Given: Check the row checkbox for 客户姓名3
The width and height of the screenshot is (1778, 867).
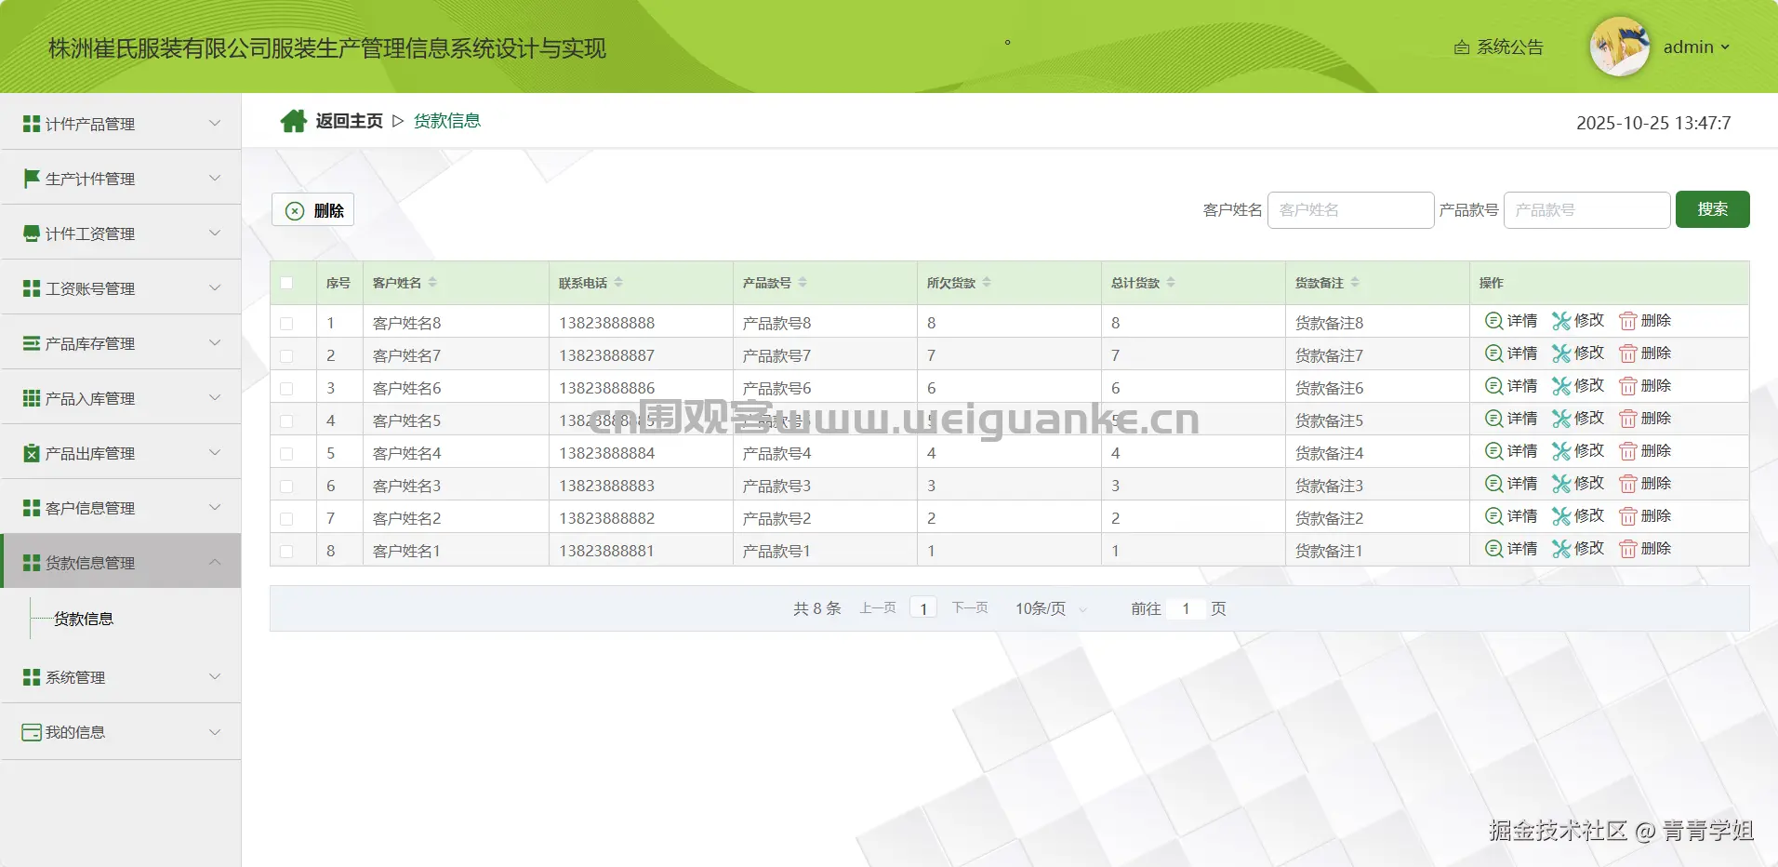Looking at the screenshot, I should [286, 487].
